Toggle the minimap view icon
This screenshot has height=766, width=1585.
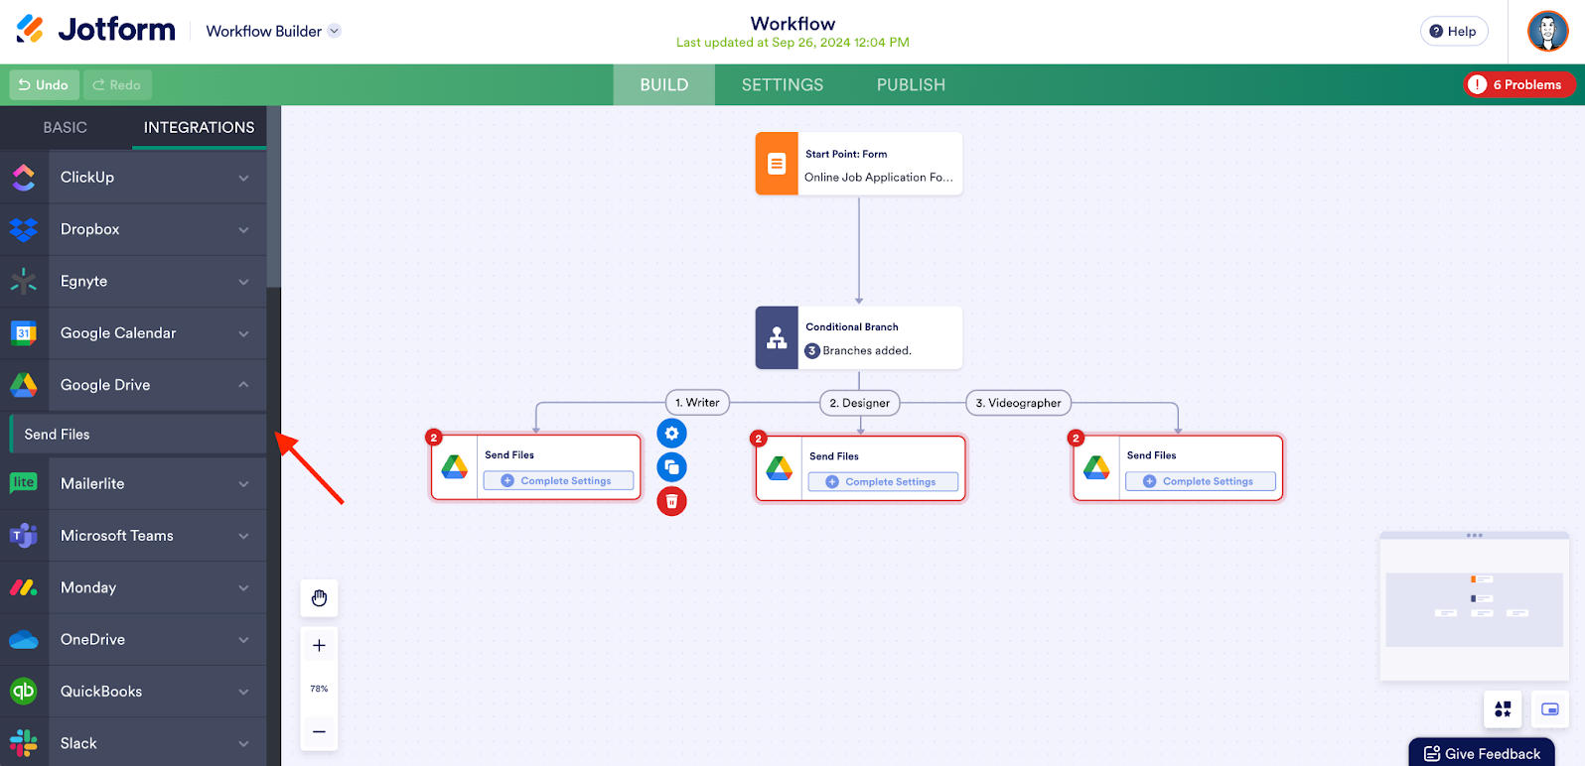[1550, 709]
